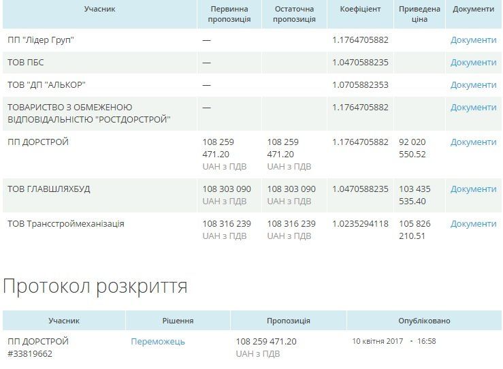Click the dash in the АЛЬКОР bid cell
503x369 pixels.
coord(207,85)
